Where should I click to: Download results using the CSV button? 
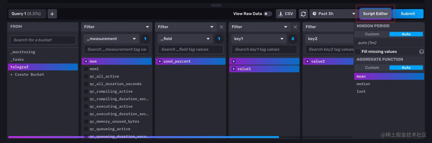[286, 14]
